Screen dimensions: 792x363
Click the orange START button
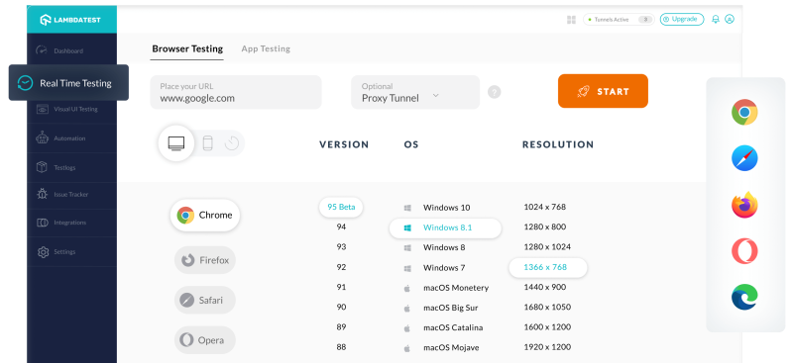(x=603, y=91)
